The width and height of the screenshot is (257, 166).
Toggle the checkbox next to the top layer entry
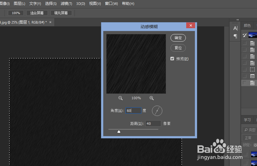pos(244,43)
